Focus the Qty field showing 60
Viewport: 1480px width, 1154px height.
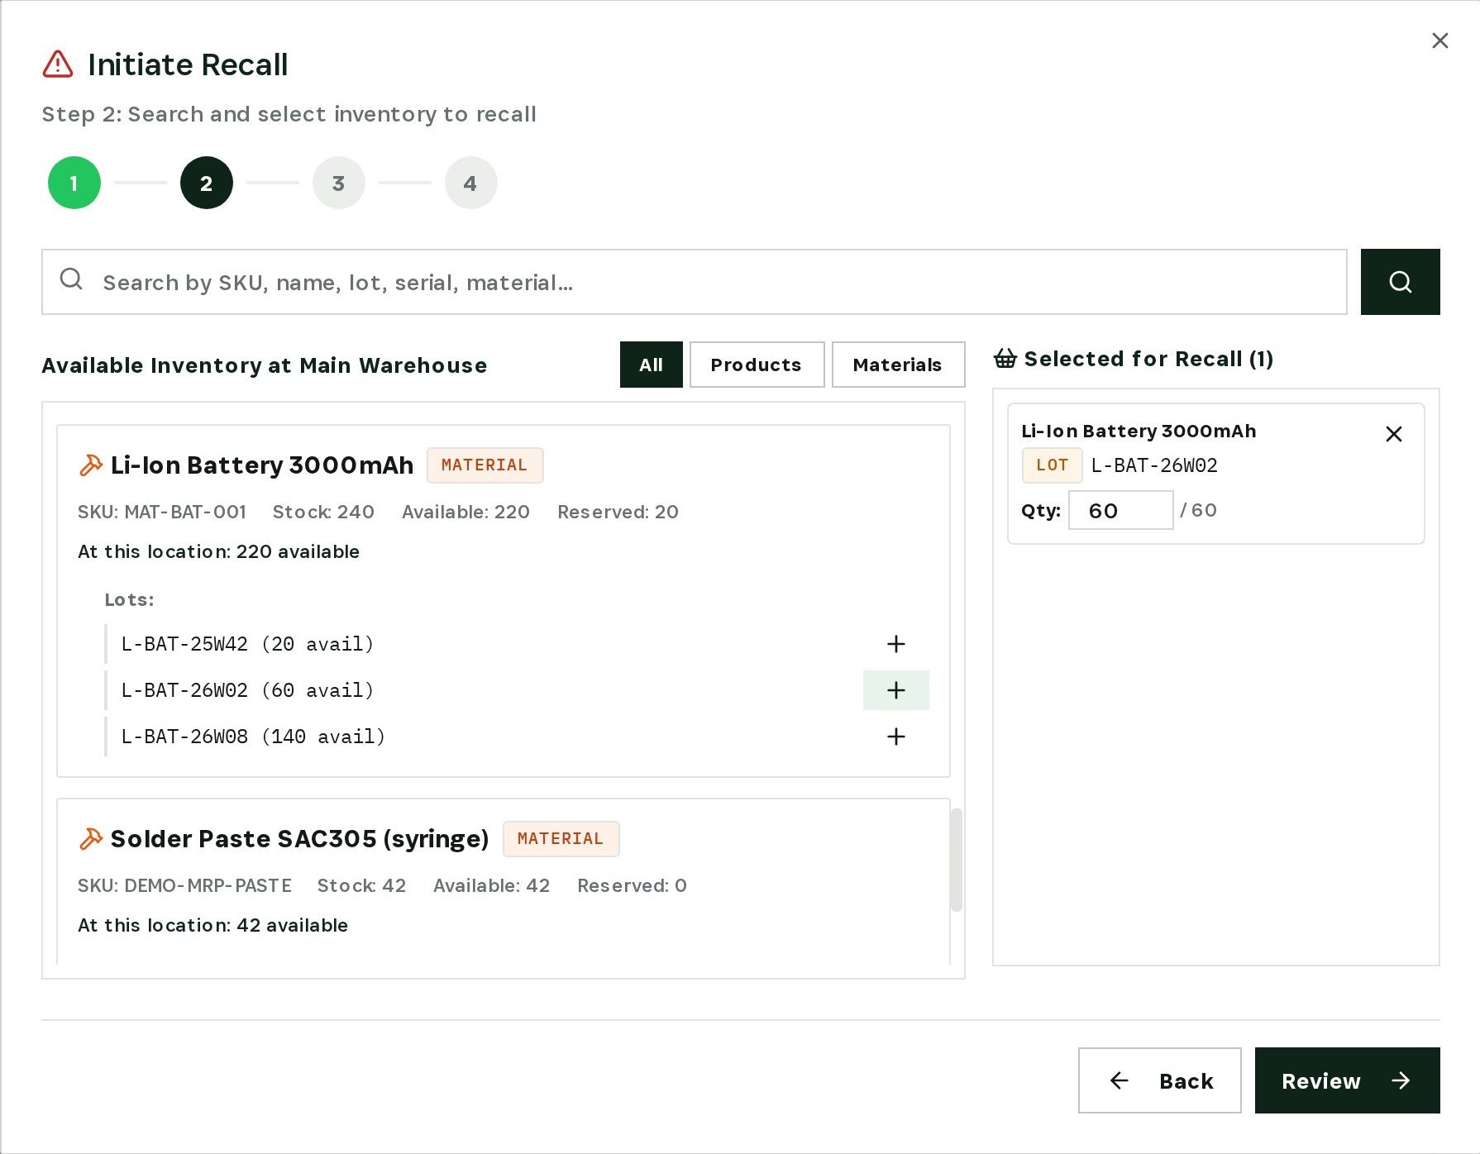point(1121,510)
